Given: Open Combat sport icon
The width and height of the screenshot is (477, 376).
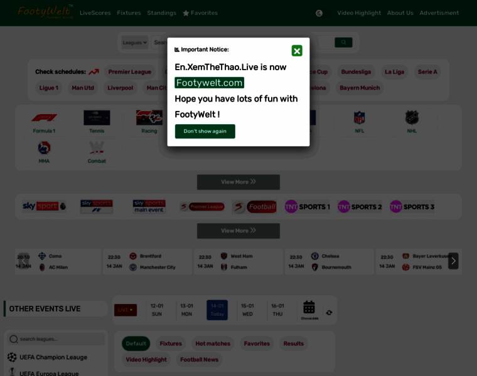Looking at the screenshot, I should [97, 152].
